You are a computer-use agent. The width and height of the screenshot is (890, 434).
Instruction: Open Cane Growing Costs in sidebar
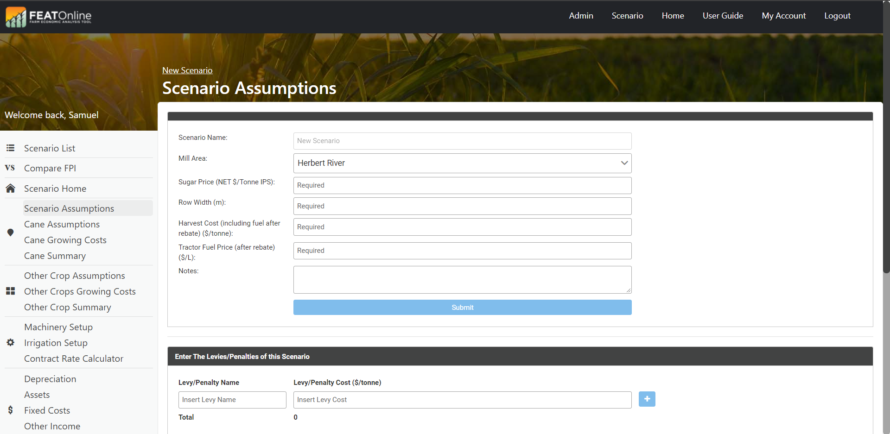[x=65, y=240]
